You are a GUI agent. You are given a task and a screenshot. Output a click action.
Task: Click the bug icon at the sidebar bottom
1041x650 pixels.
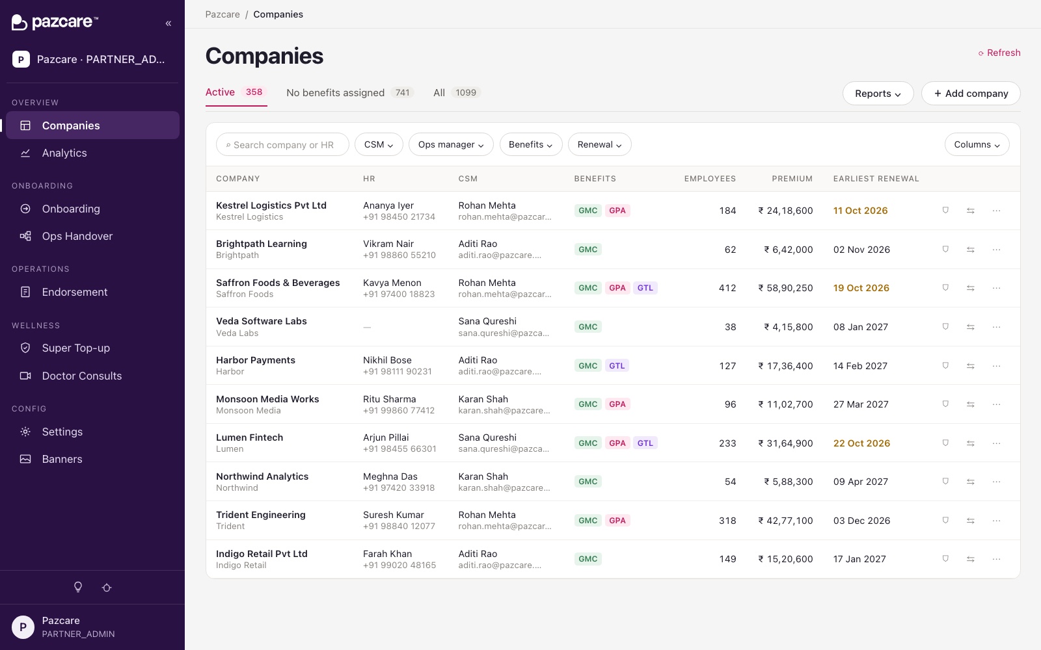click(x=107, y=588)
